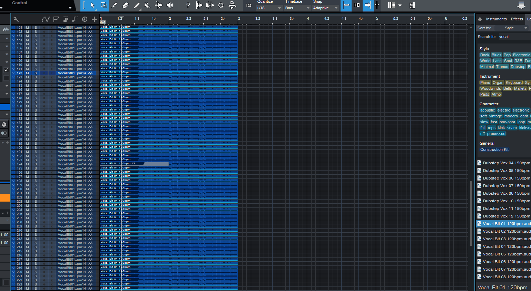This screenshot has height=291, width=531.
Task: Open the Quantize 1/16 dropdown
Action: point(269,8)
